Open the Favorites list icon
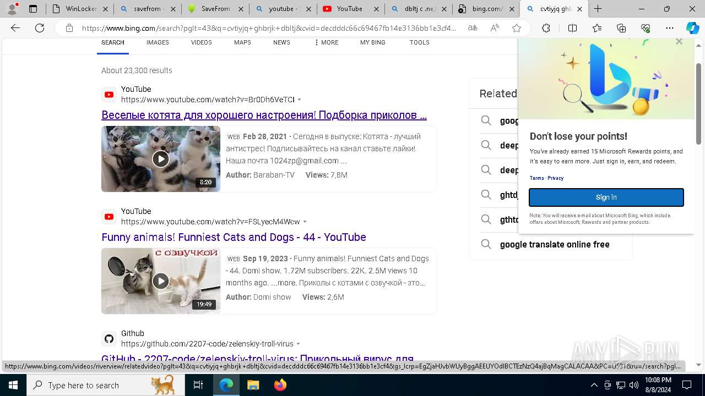Viewport: 705px width, 396px height. point(597,28)
